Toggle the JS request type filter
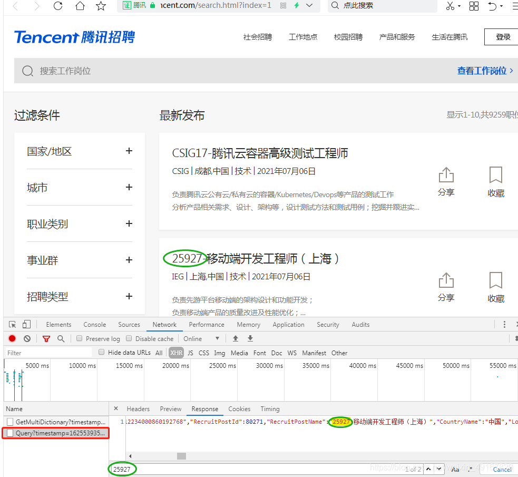This screenshot has height=477, width=518. (x=190, y=353)
